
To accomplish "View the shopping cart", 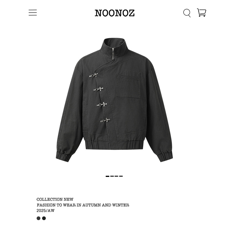I will [x=202, y=13].
